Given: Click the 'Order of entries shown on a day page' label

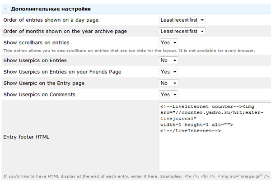Looking at the screenshot, I should [51, 20].
